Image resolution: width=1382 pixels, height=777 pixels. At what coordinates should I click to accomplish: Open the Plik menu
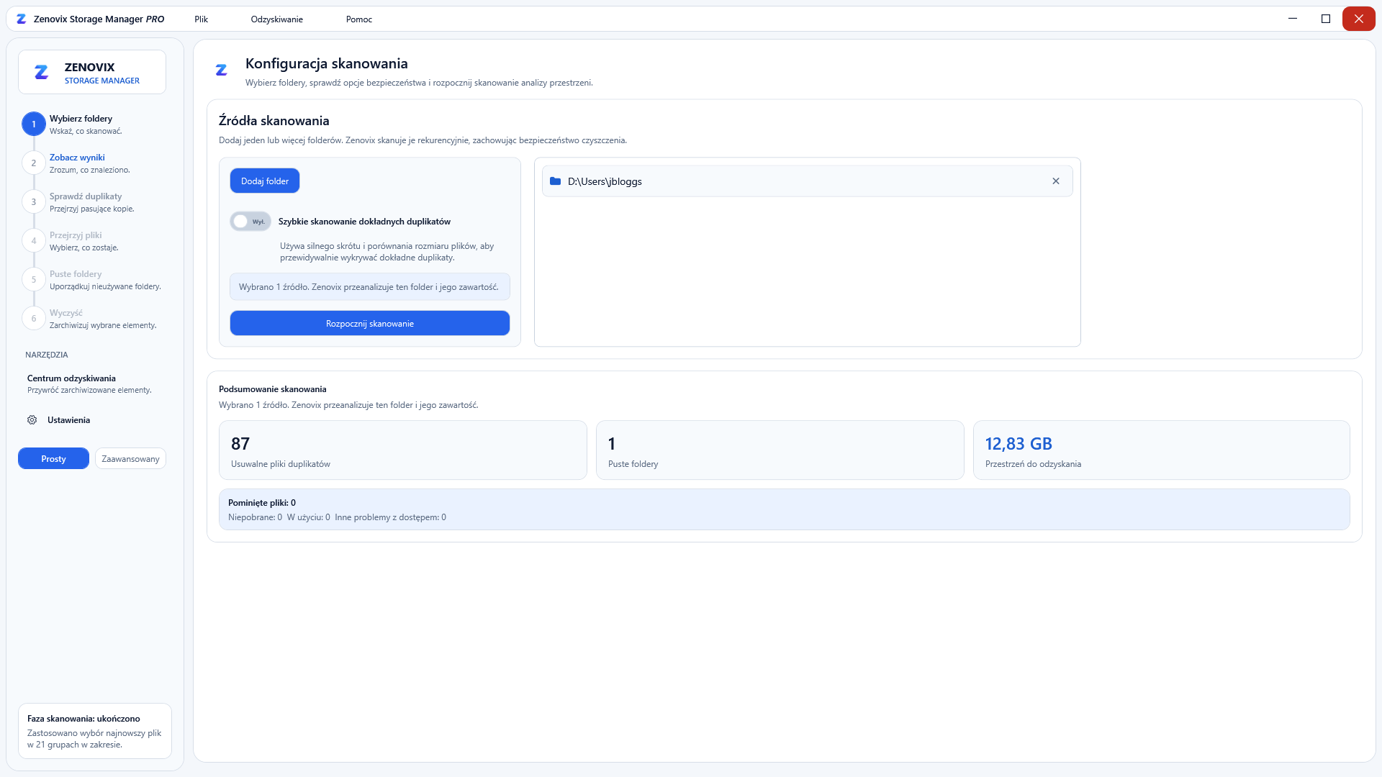tap(201, 19)
